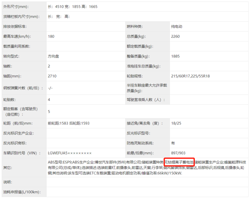Select tire spec 215/60R17,225/55R18
251x199 pixels.
190,76
